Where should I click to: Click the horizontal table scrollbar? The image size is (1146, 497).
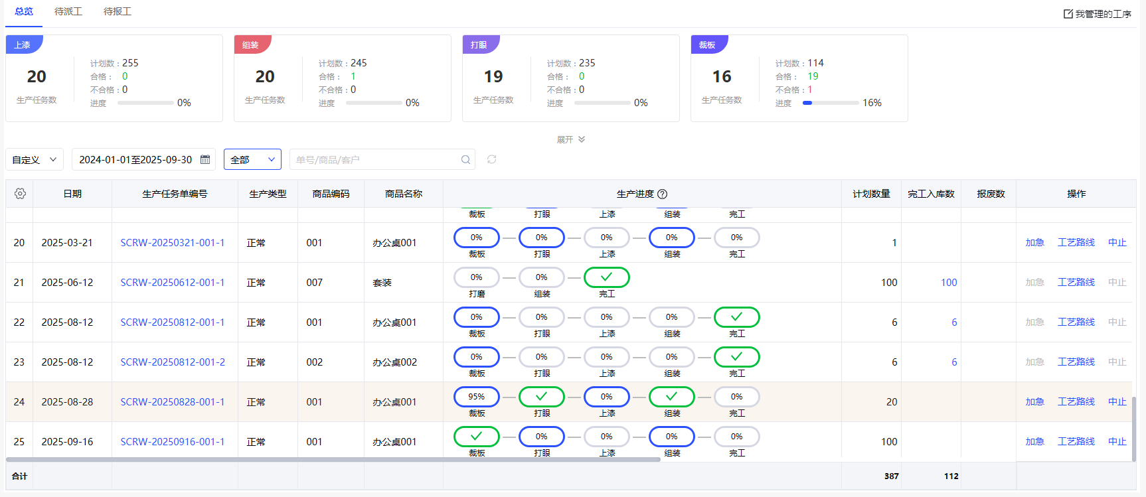coord(332,459)
